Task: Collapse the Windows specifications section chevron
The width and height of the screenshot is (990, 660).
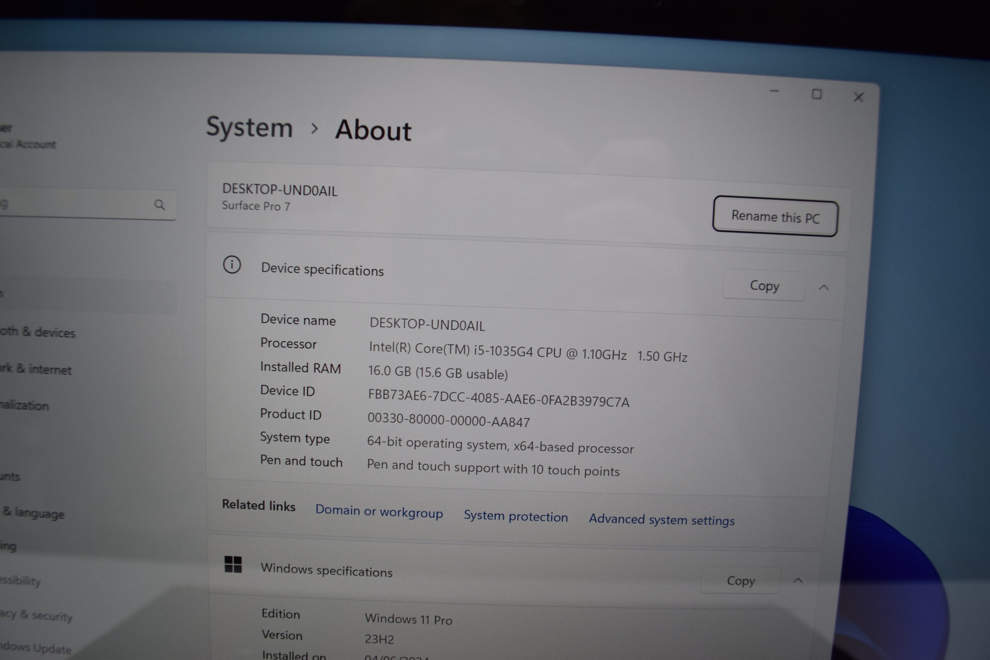Action: [798, 580]
